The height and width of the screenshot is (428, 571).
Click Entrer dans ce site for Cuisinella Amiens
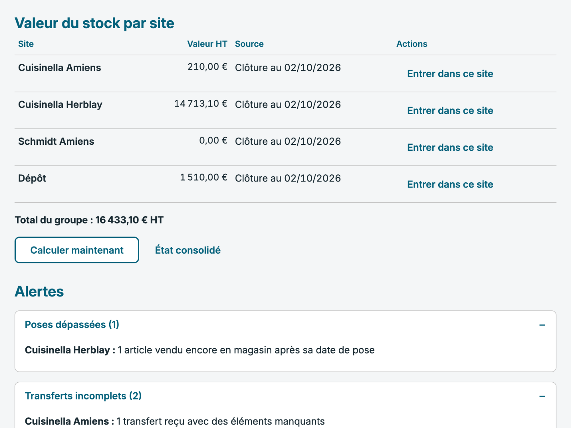click(450, 74)
